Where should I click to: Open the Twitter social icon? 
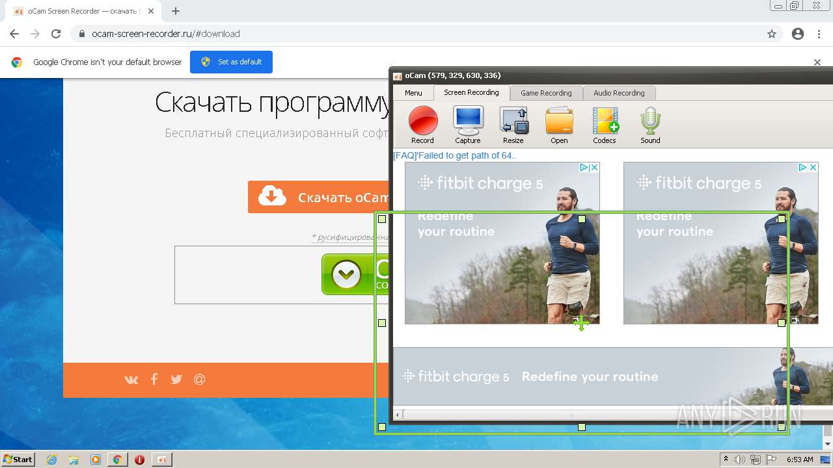tap(176, 380)
